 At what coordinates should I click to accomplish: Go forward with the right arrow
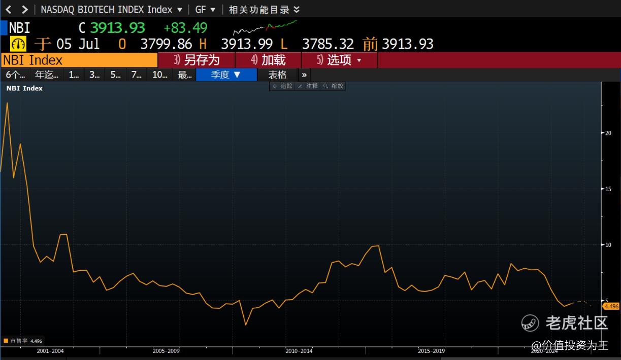click(x=24, y=9)
